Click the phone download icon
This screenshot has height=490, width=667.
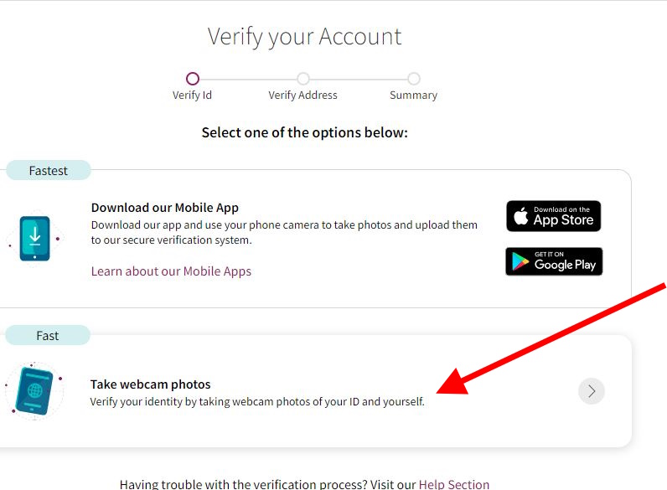coord(35,238)
